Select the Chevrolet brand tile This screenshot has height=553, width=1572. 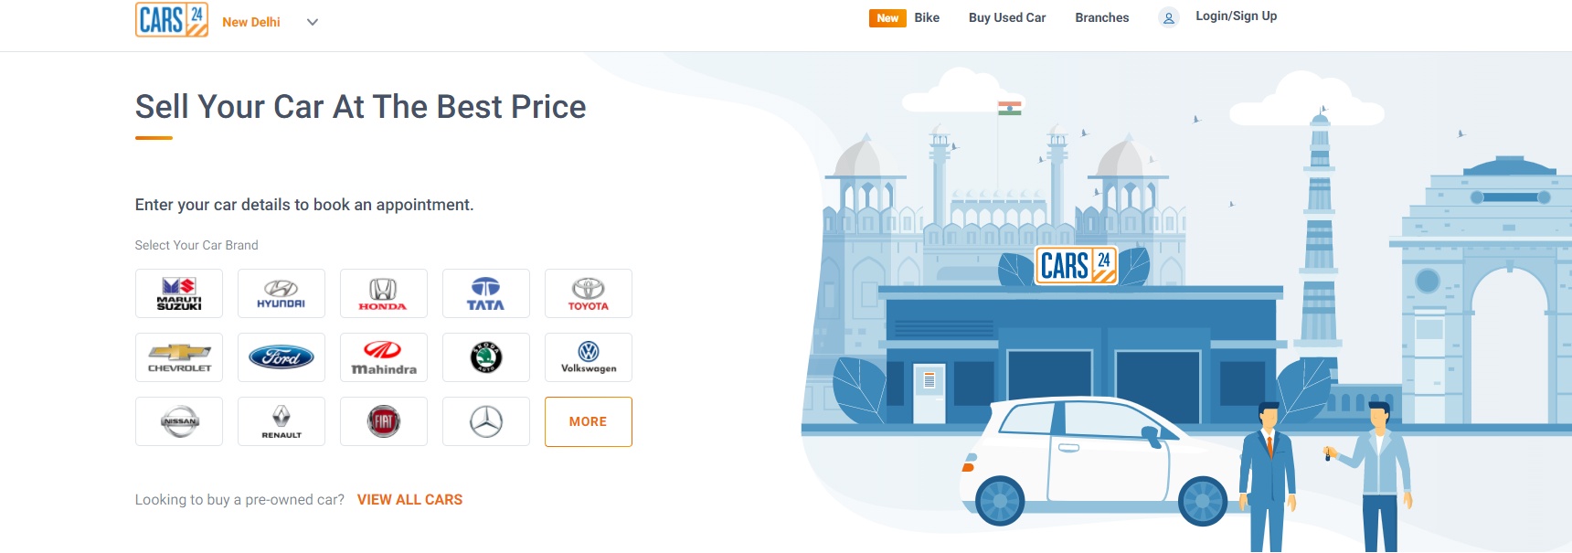click(179, 357)
